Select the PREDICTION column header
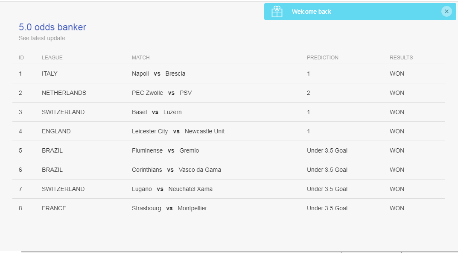 (322, 58)
